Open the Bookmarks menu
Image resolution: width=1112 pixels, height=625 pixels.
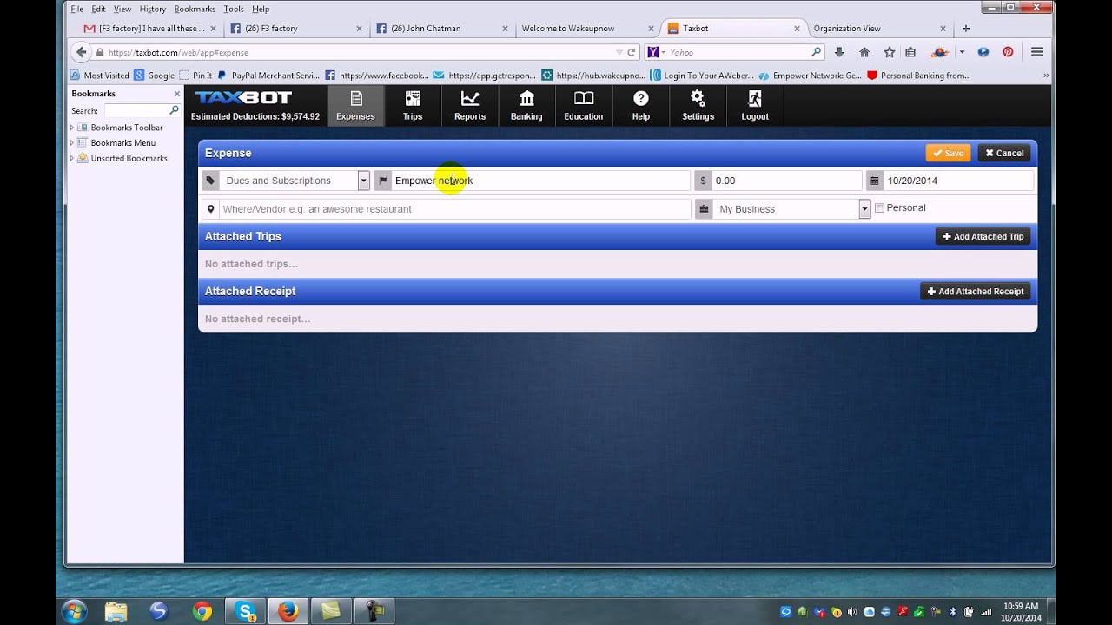tap(195, 9)
